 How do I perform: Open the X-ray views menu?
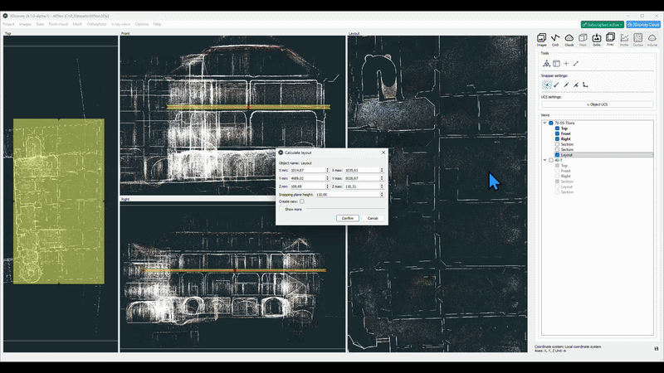tap(121, 24)
